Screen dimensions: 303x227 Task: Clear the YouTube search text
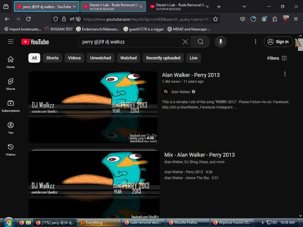click(185, 42)
